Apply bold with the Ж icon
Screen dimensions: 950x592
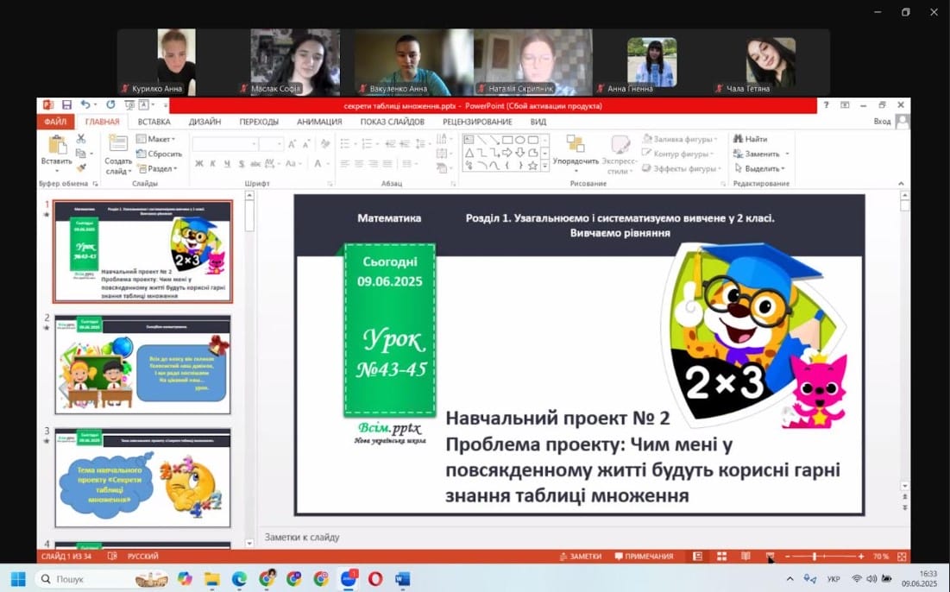click(x=198, y=164)
